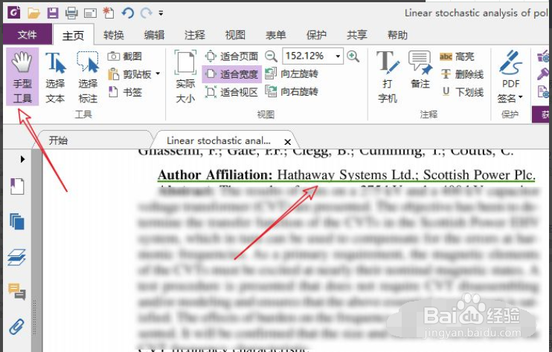
Task: Select the 高亮 highlight tool
Action: (x=457, y=56)
